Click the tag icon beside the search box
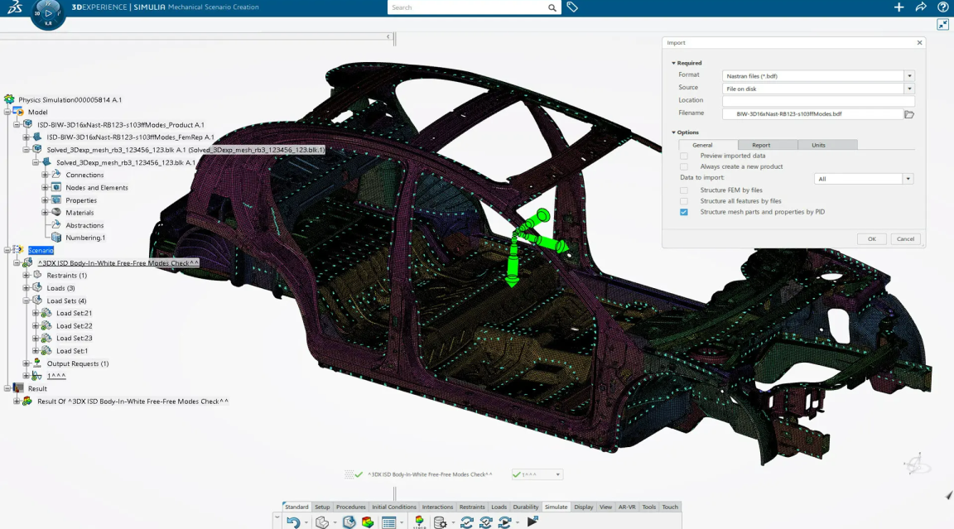This screenshot has width=954, height=529. tap(572, 7)
